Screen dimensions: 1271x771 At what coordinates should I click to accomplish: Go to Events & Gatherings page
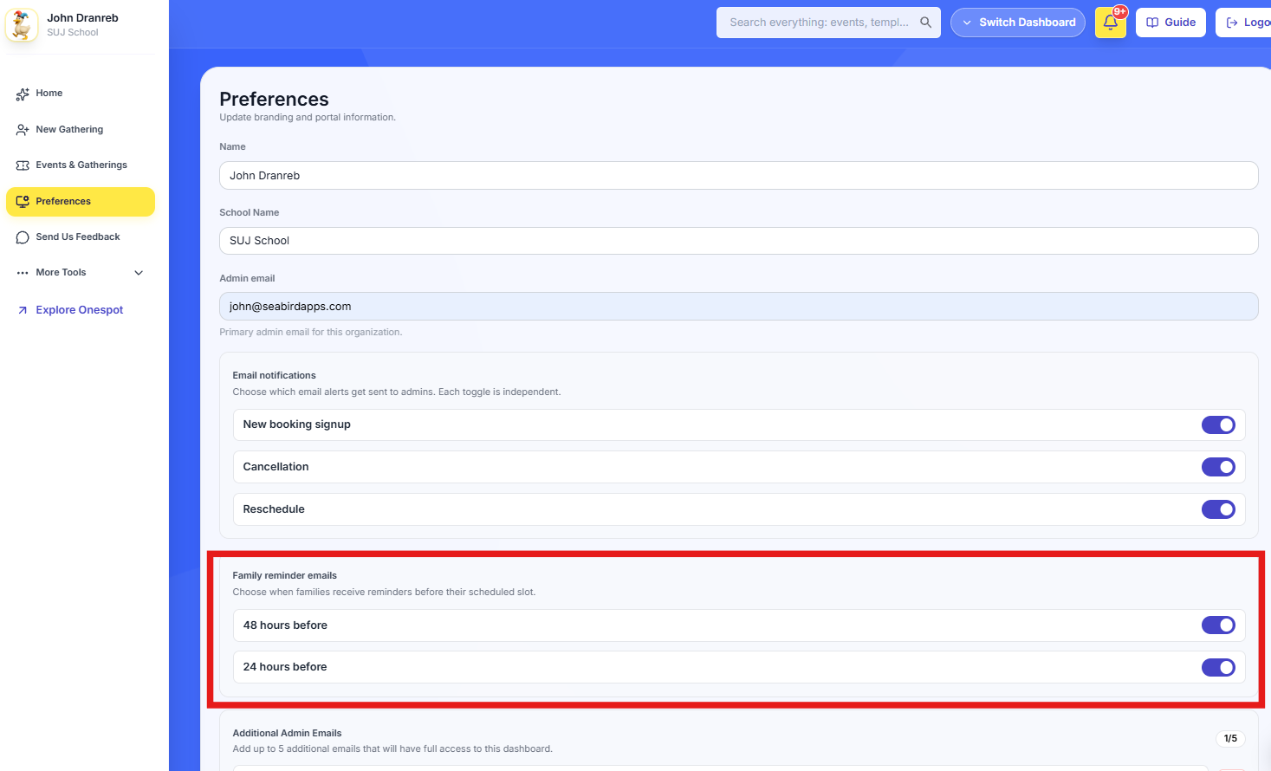[81, 165]
